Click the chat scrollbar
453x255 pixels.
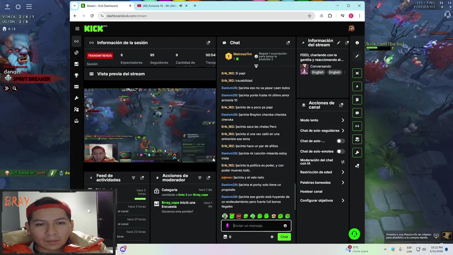pos(295,197)
